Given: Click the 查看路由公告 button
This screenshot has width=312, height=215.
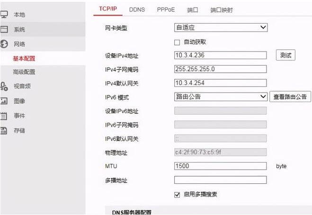Looking at the screenshot, I should (291, 97).
